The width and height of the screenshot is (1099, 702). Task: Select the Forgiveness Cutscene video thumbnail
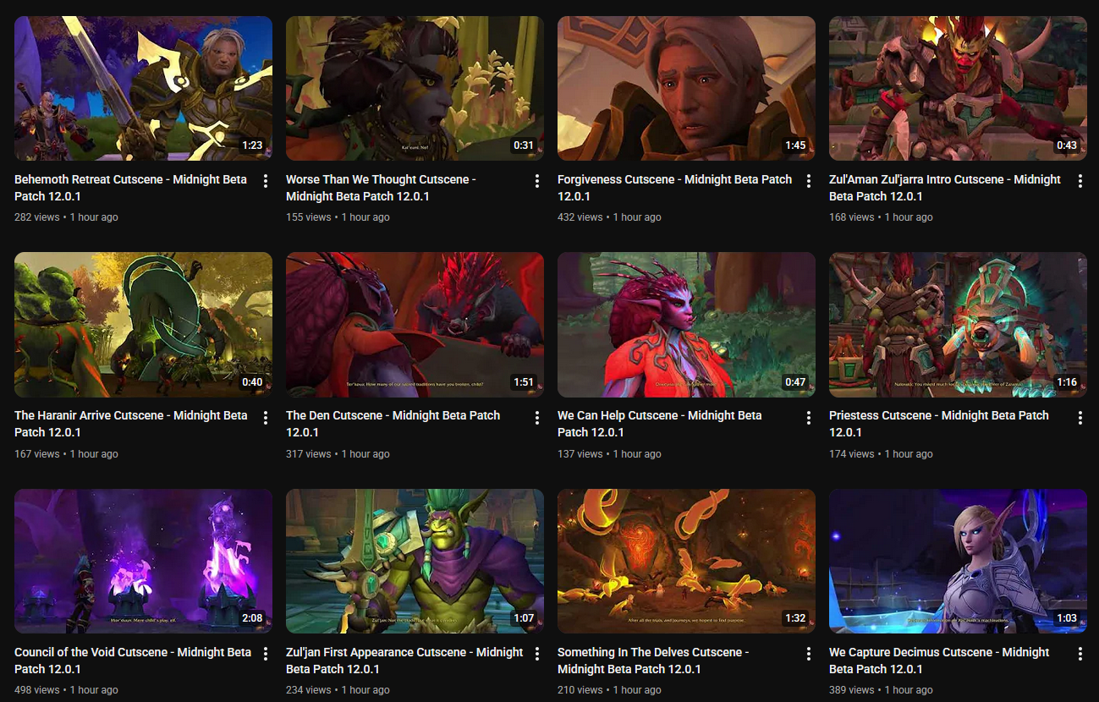tap(686, 88)
